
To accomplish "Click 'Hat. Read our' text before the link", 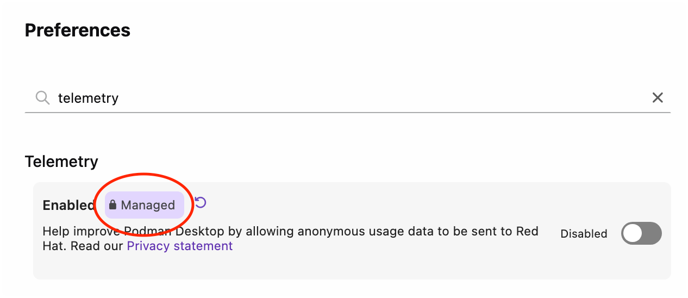I will click(83, 246).
